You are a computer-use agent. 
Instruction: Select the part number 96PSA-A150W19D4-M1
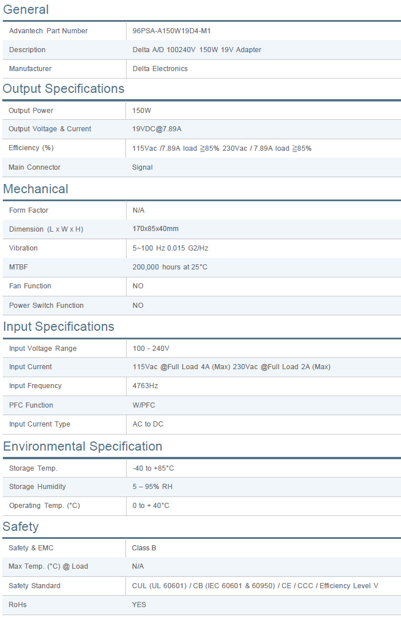(171, 31)
